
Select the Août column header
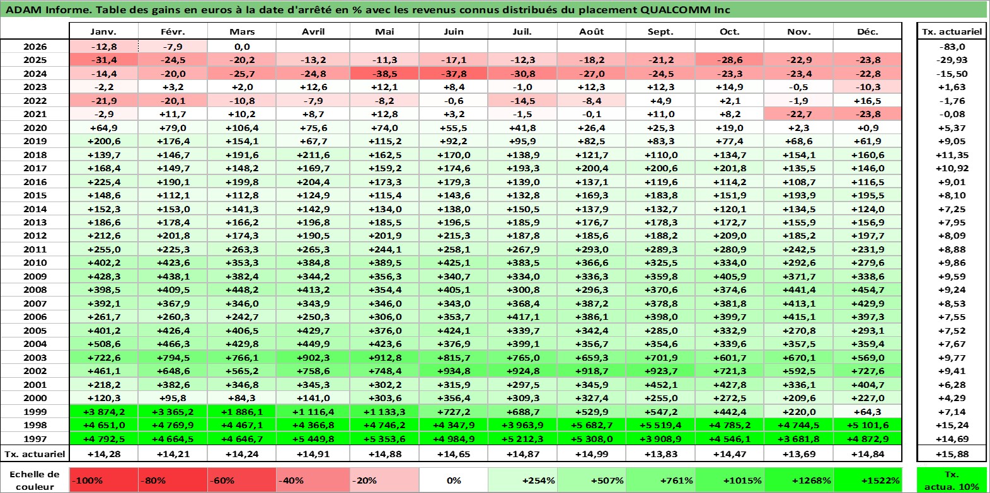592,31
